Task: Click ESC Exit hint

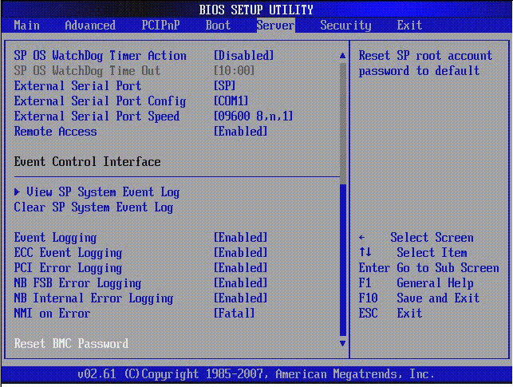Action: [x=390, y=314]
